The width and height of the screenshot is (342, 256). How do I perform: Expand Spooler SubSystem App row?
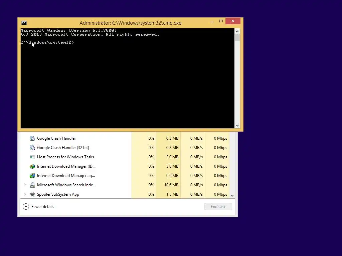[25, 194]
